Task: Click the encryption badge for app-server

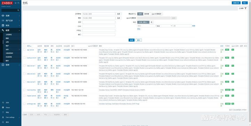Action: click(x=233, y=50)
